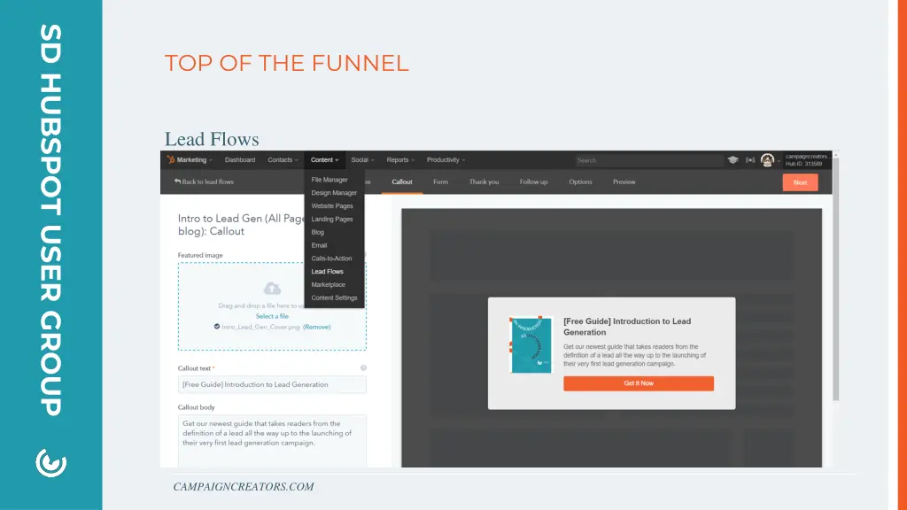Viewport: 907px width, 510px height.
Task: Expand the Reports dropdown
Action: tap(400, 160)
